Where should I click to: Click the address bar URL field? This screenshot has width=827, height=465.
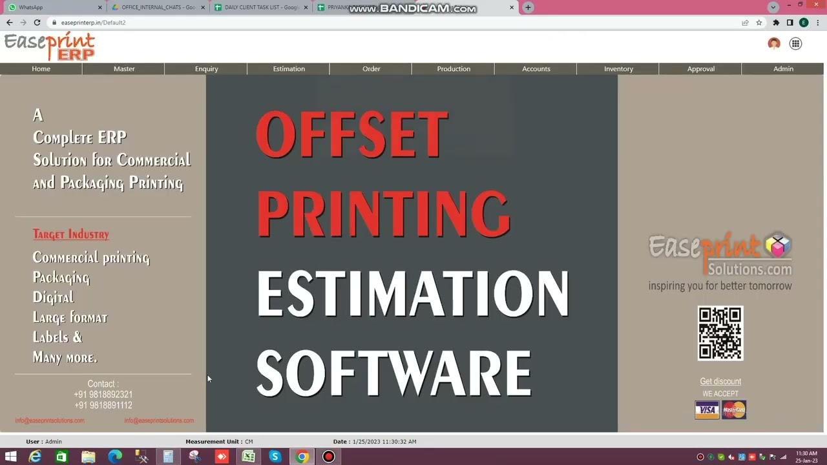tap(394, 23)
